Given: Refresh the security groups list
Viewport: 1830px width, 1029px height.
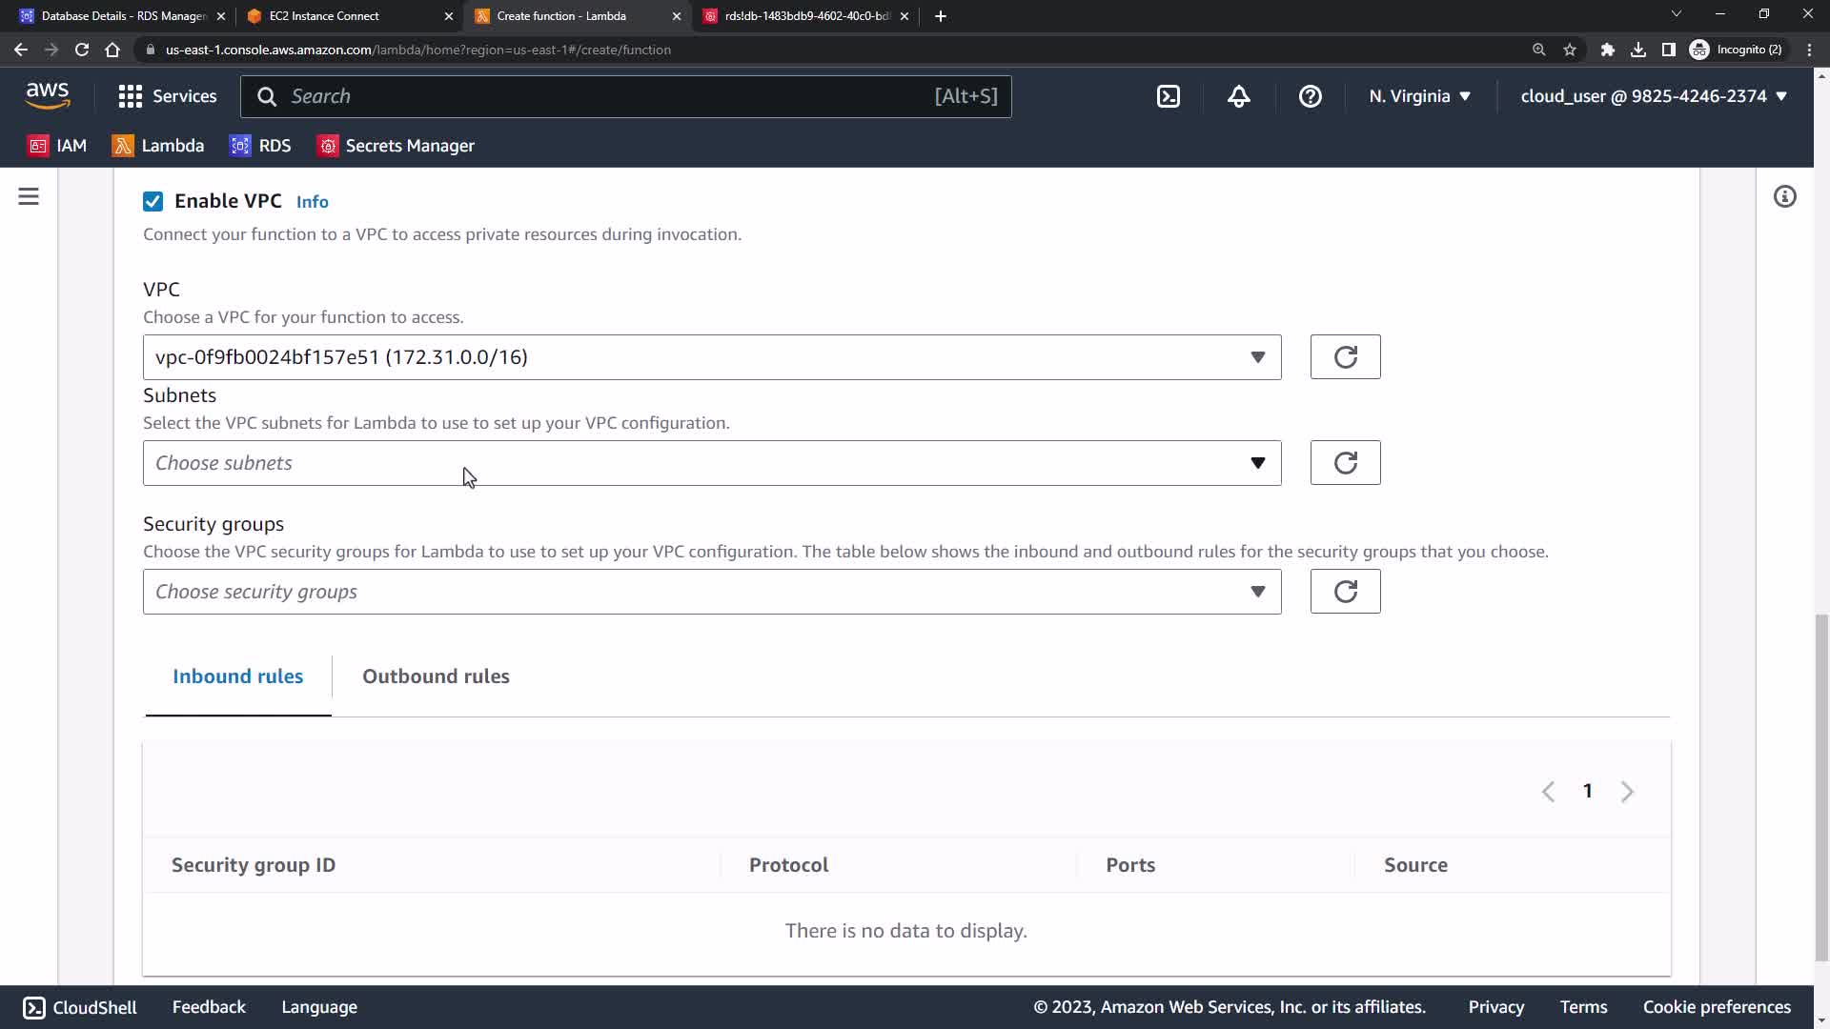Looking at the screenshot, I should coord(1345,592).
